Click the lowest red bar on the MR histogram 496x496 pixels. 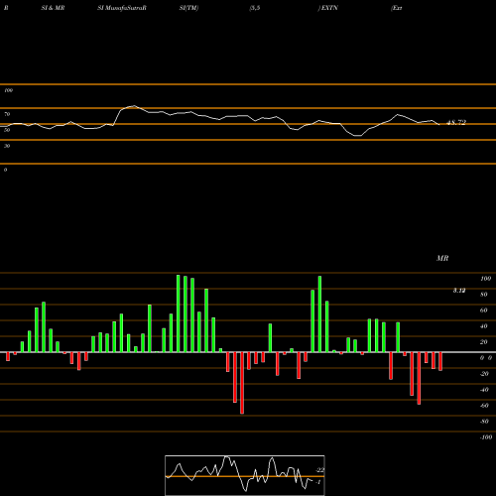[x=242, y=383]
